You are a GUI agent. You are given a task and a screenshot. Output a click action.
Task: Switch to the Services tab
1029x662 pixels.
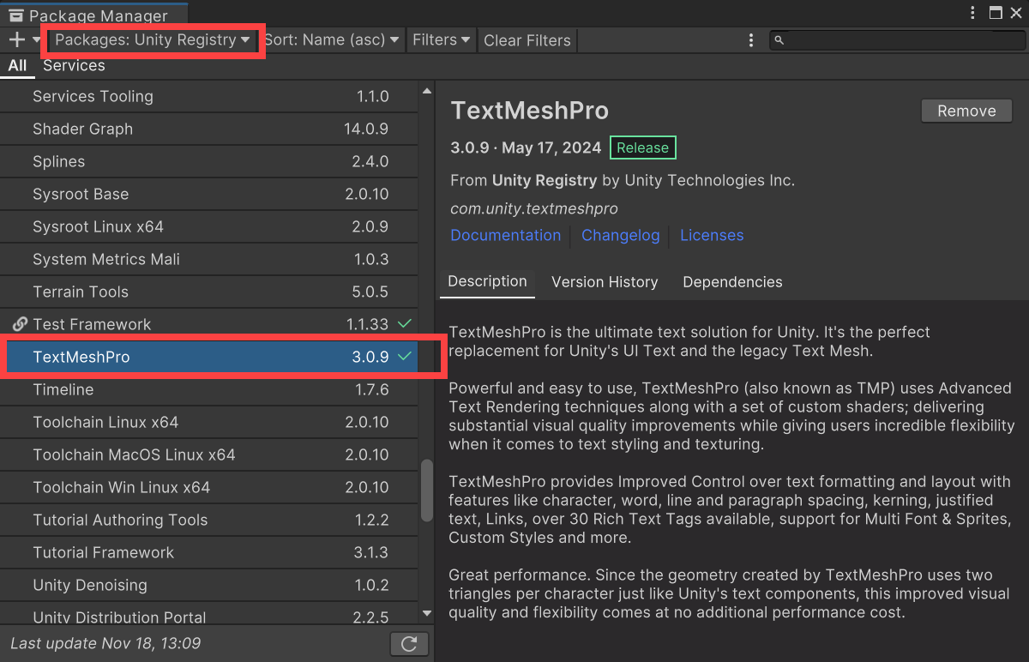click(x=74, y=65)
